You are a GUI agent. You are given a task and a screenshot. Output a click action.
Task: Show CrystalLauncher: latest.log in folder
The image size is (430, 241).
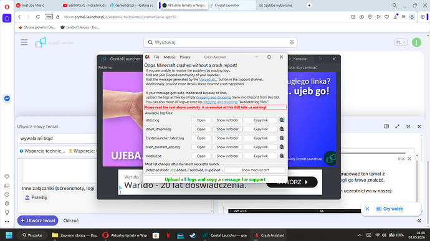227,138
